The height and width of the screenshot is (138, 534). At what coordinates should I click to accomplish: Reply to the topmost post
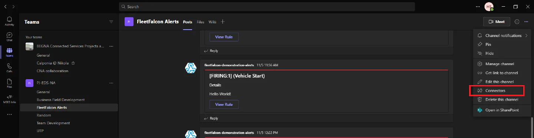[211, 51]
